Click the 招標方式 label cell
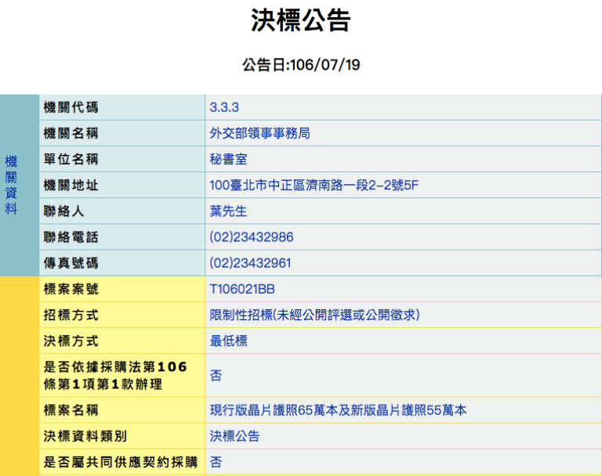This screenshot has width=602, height=476. 71,315
